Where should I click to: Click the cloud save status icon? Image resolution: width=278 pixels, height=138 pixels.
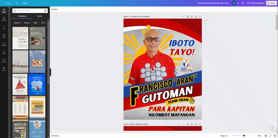tap(46, 3)
